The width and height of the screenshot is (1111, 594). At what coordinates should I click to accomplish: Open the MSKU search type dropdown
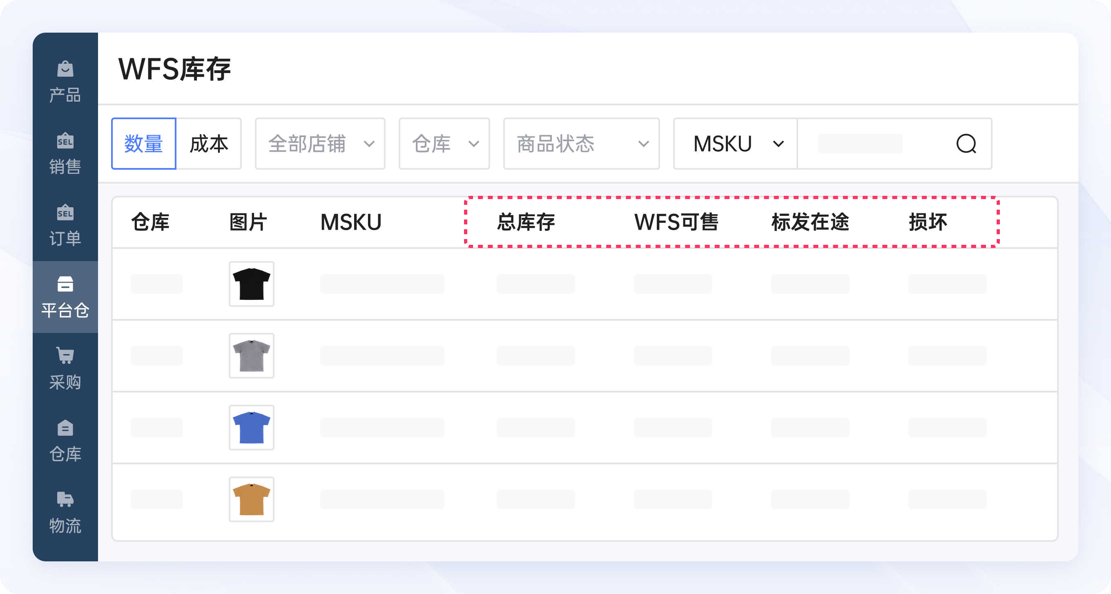point(734,144)
